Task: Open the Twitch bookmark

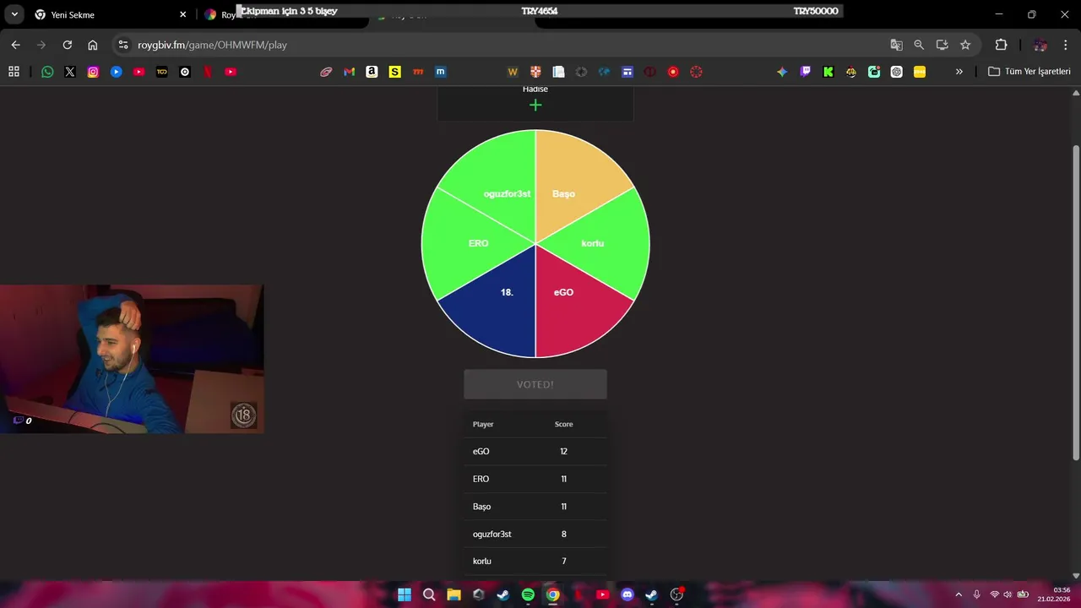Action: point(806,72)
